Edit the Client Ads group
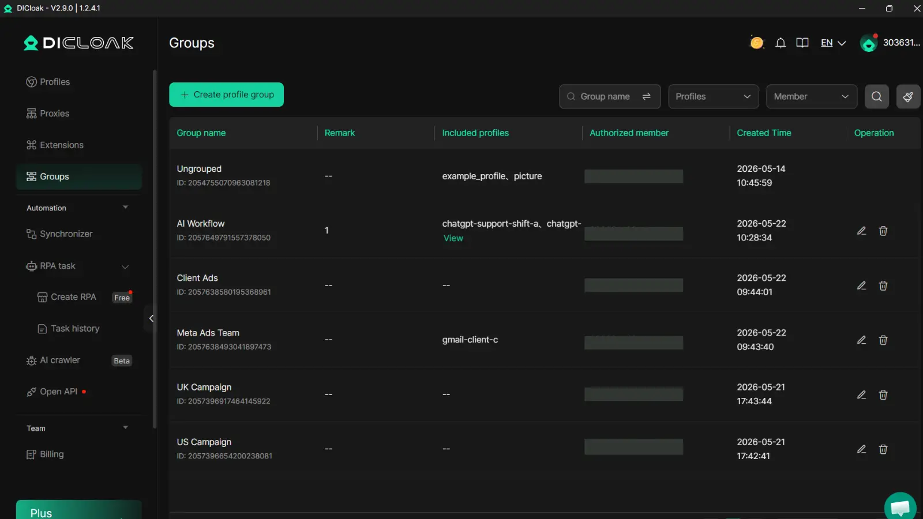Image resolution: width=923 pixels, height=519 pixels. (861, 285)
